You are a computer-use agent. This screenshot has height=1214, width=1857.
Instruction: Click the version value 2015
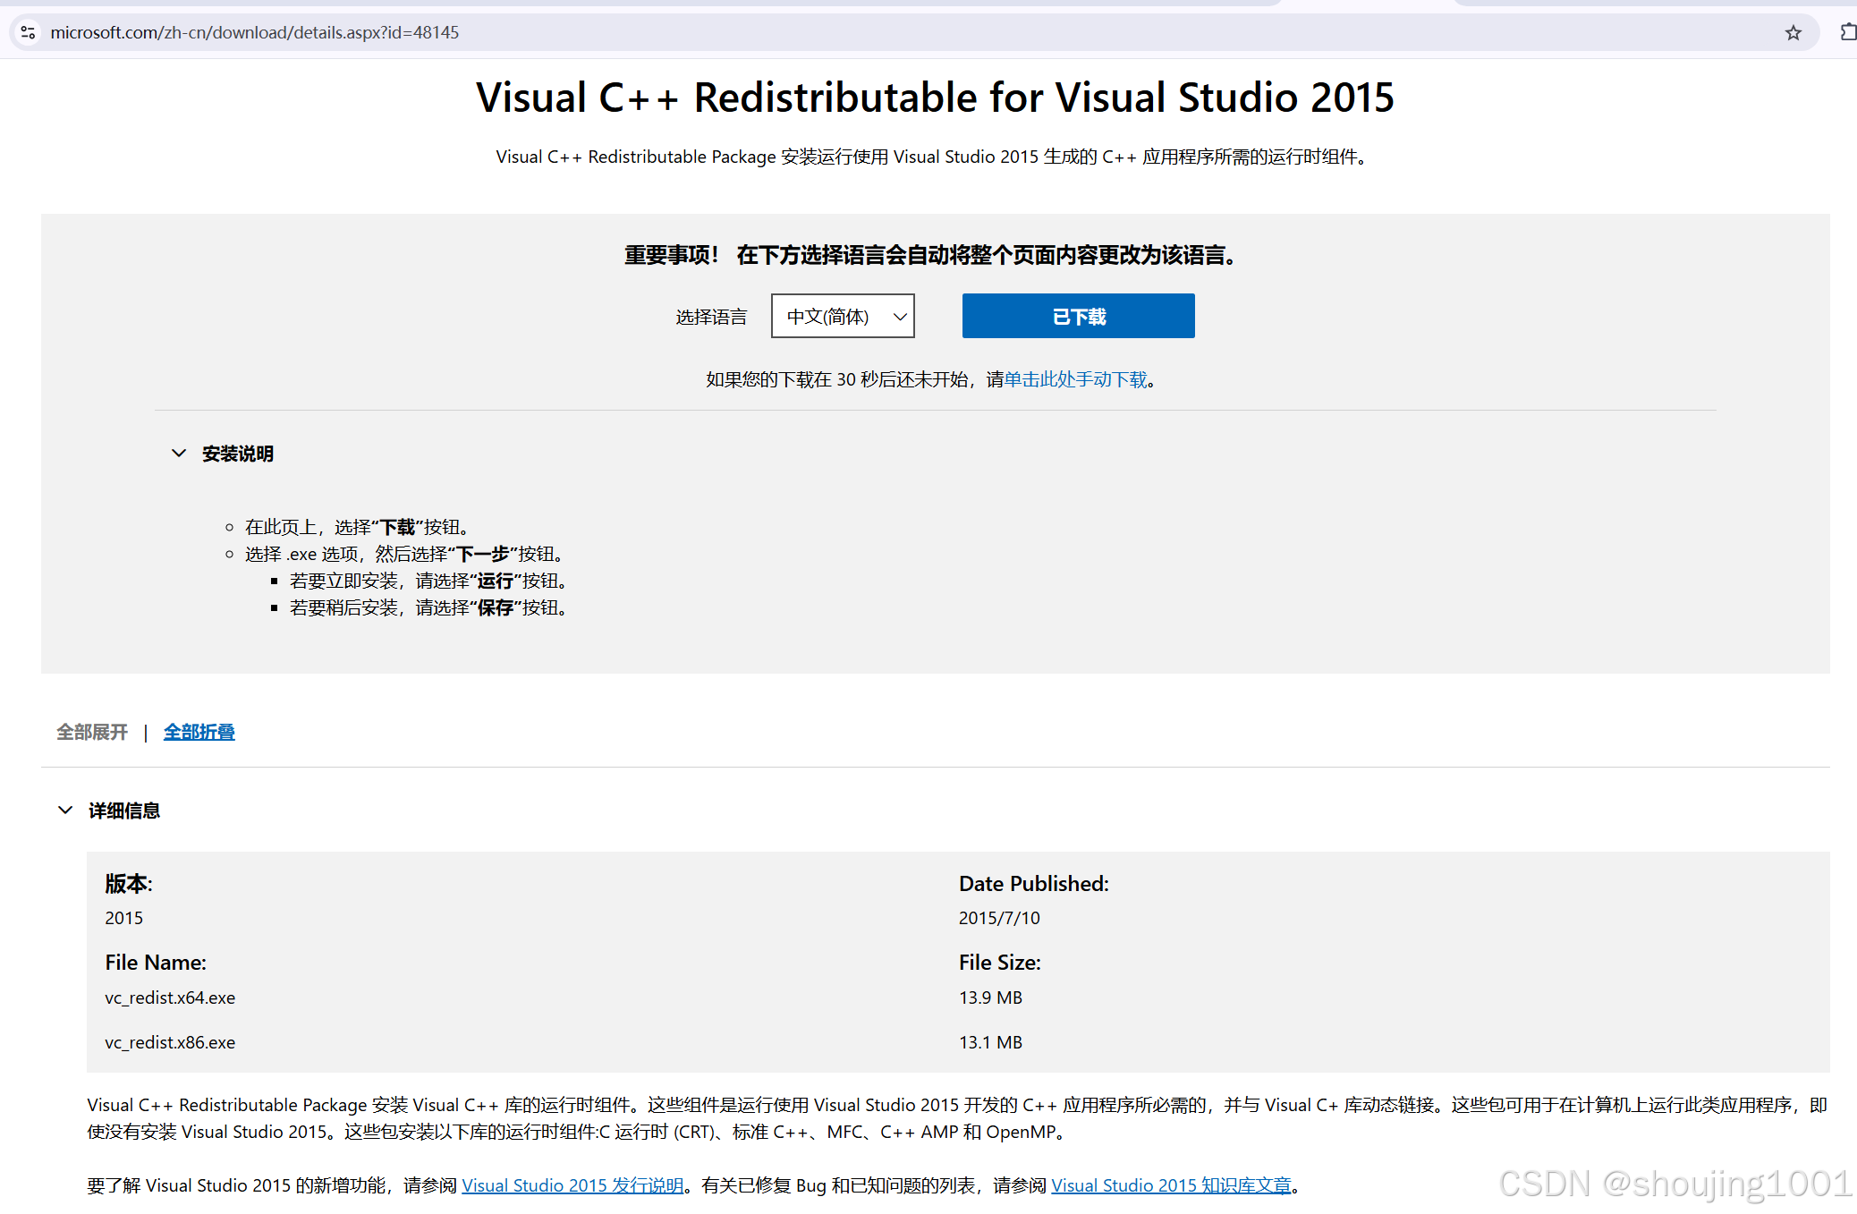pos(123,918)
